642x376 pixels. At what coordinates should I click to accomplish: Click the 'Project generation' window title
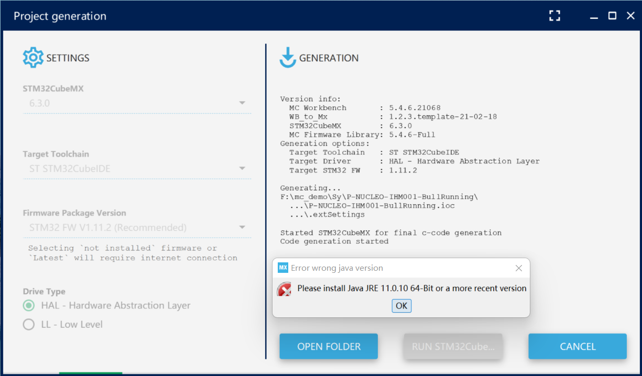click(60, 16)
